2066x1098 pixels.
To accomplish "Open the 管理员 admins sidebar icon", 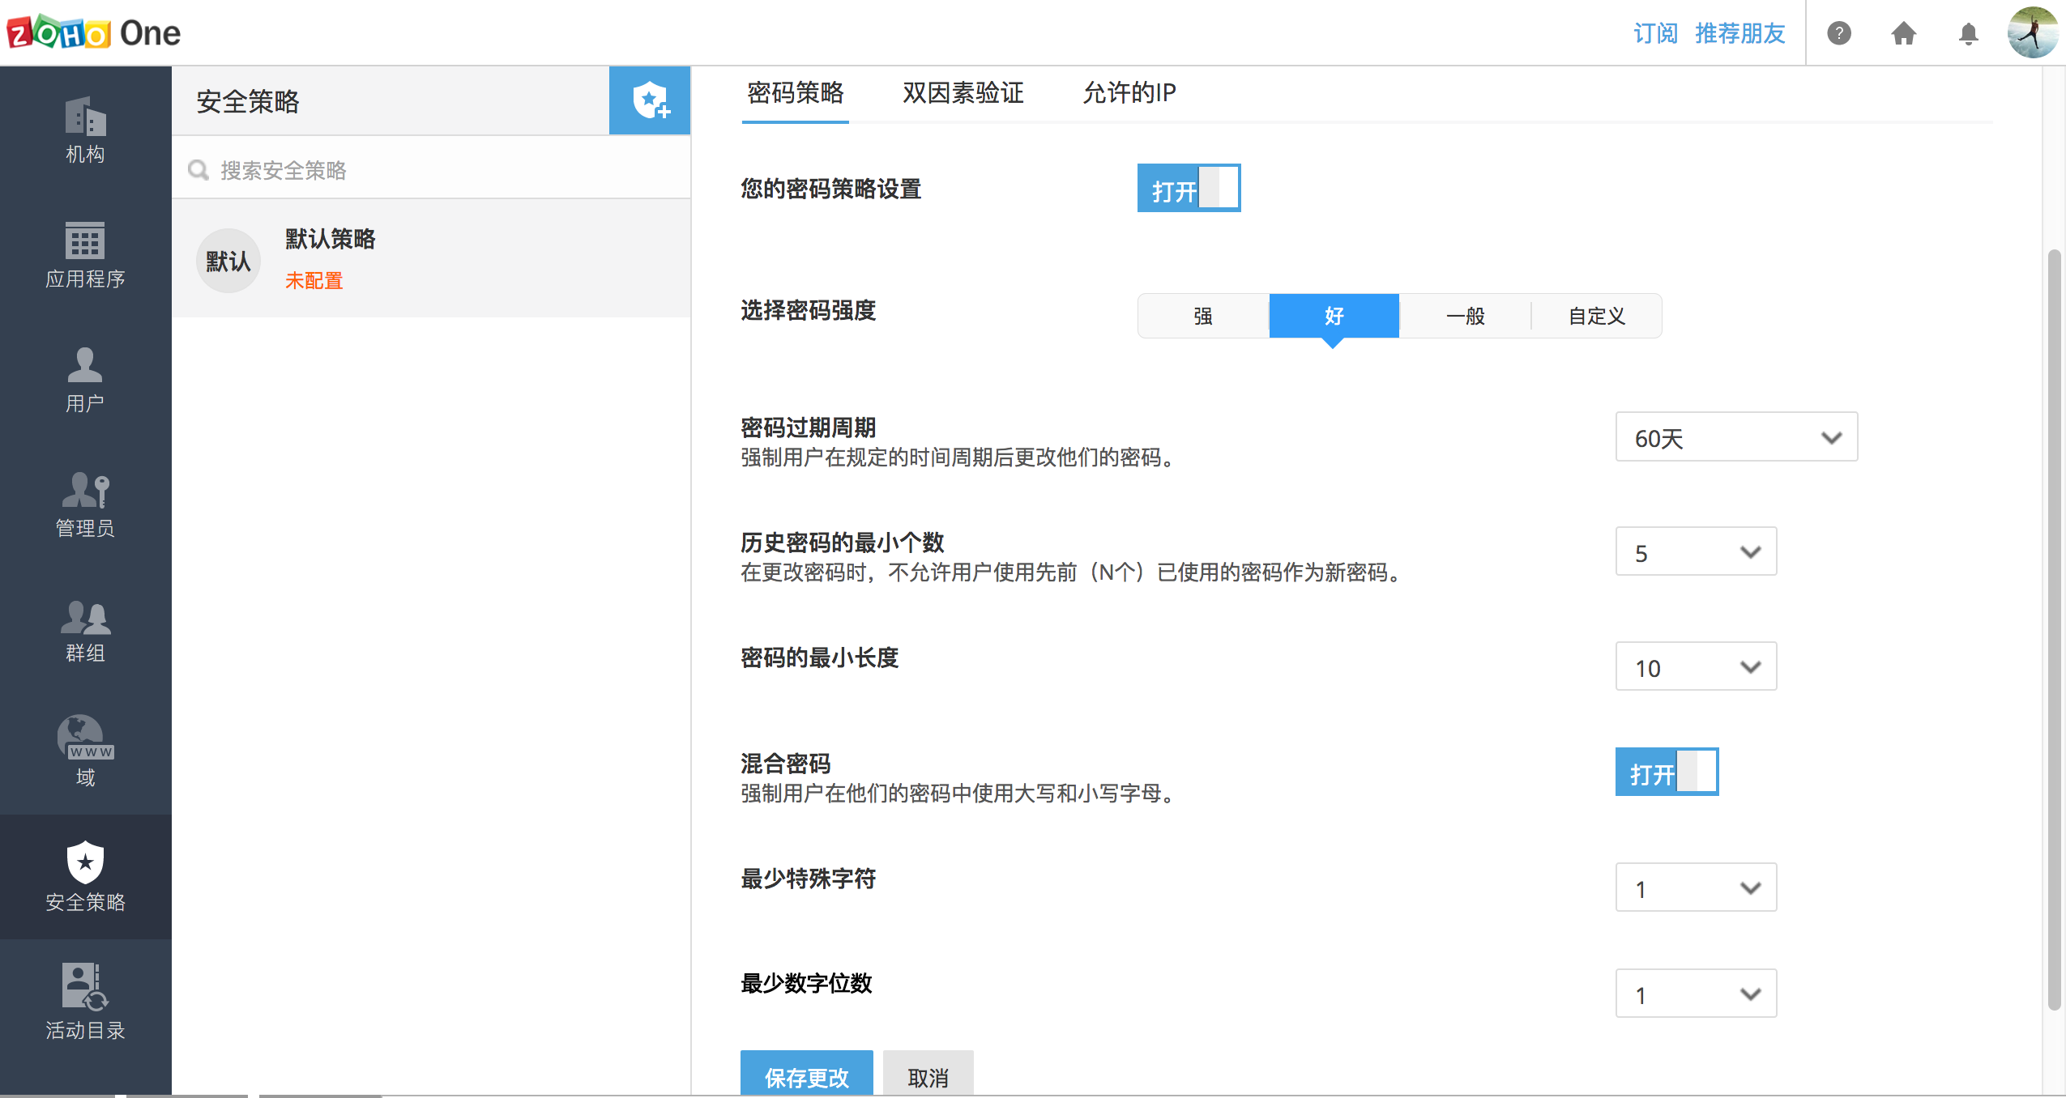I will (85, 504).
